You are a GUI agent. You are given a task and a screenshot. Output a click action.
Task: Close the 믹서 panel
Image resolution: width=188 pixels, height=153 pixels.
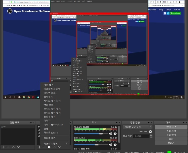tap(120, 122)
